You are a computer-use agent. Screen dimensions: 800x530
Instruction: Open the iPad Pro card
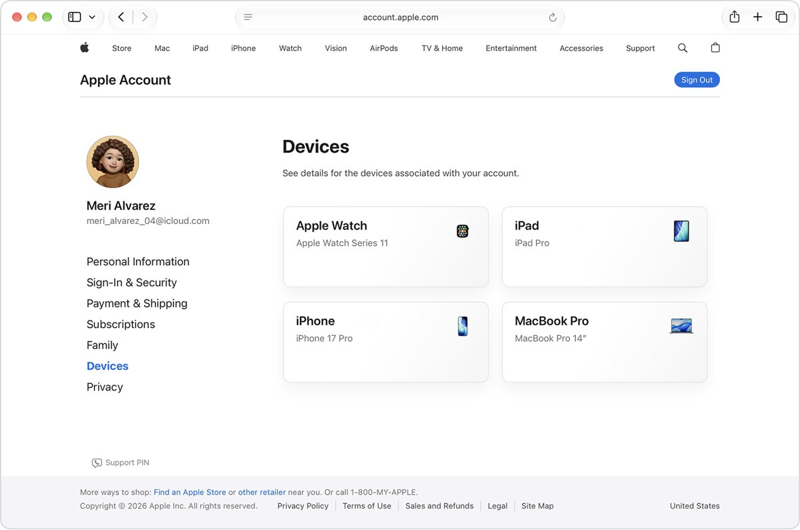coord(605,247)
